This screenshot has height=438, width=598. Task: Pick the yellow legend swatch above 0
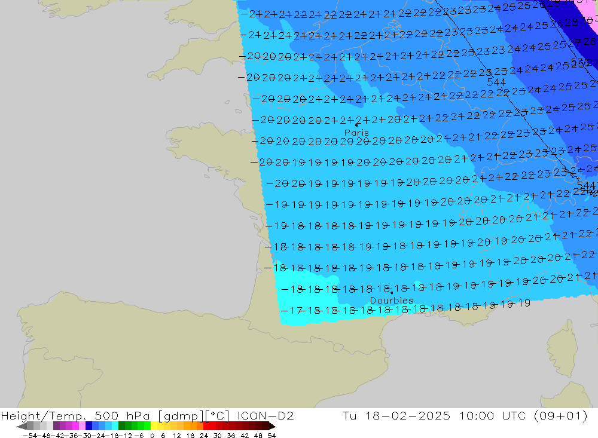click(154, 426)
